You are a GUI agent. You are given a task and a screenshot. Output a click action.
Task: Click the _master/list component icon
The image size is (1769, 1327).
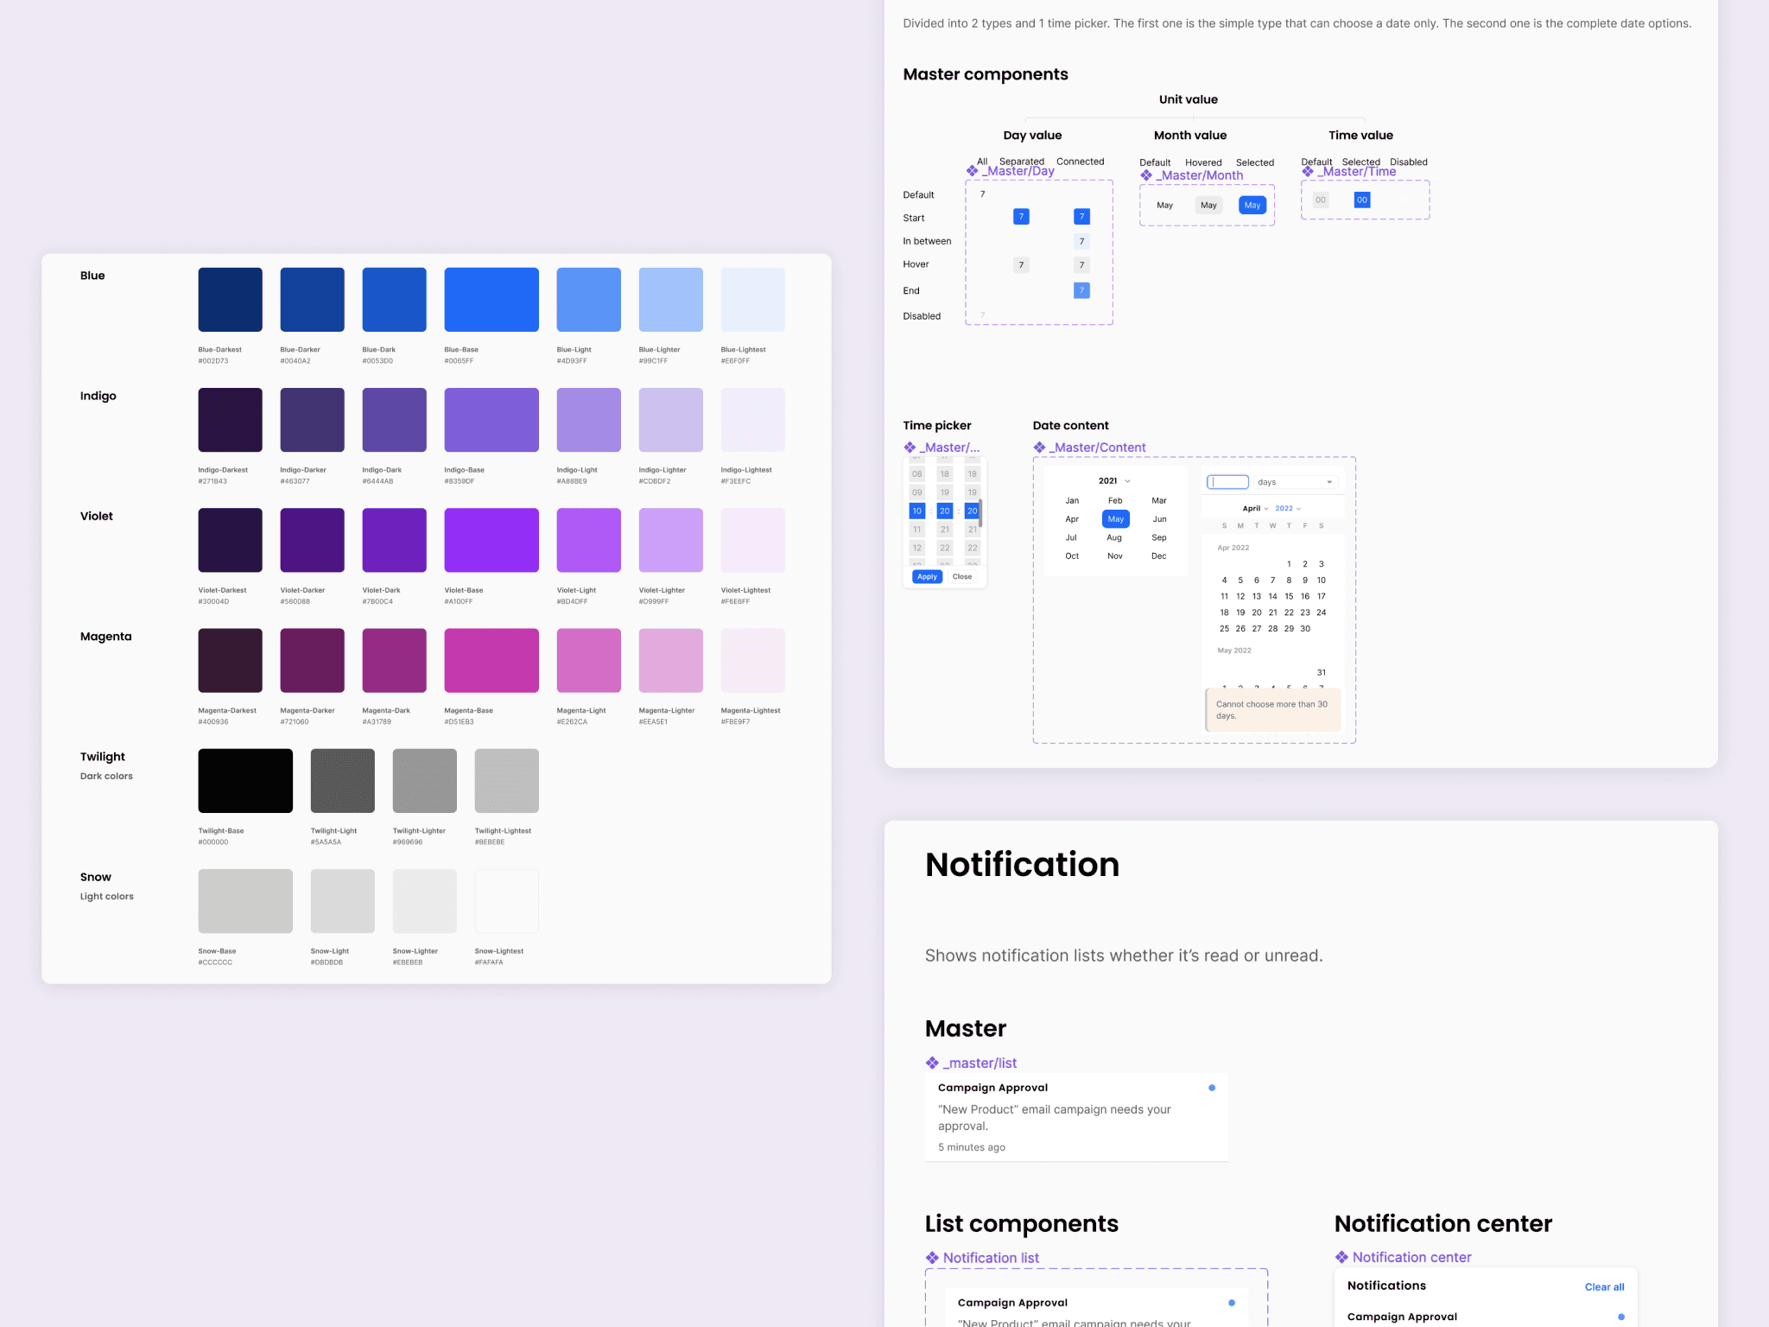point(932,1064)
